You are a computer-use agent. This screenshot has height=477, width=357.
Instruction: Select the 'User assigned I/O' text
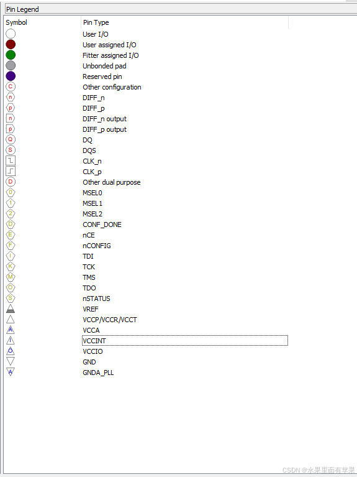click(x=109, y=45)
